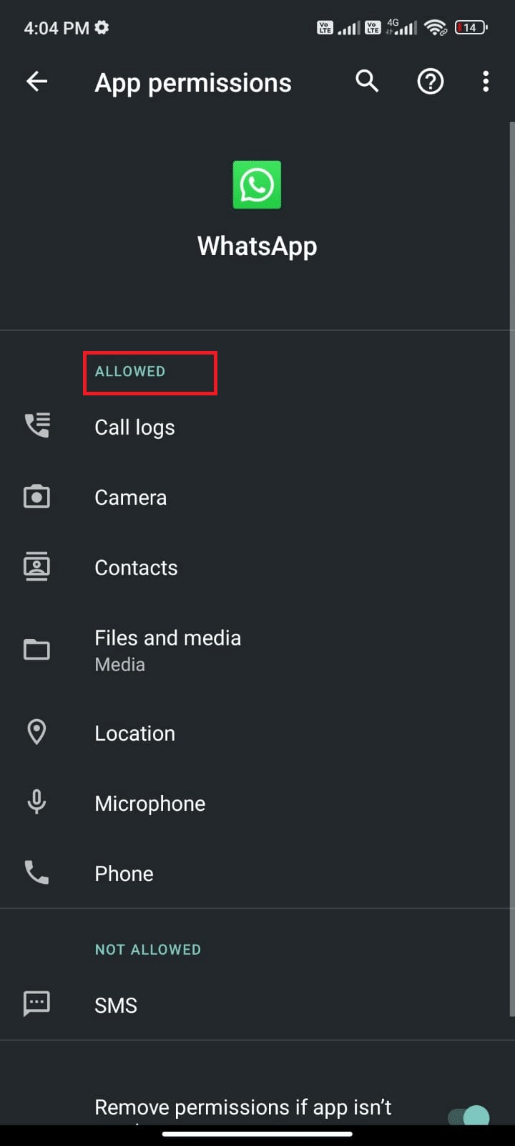Expand the Files and media Media entry
515x1146 pixels.
pos(167,649)
